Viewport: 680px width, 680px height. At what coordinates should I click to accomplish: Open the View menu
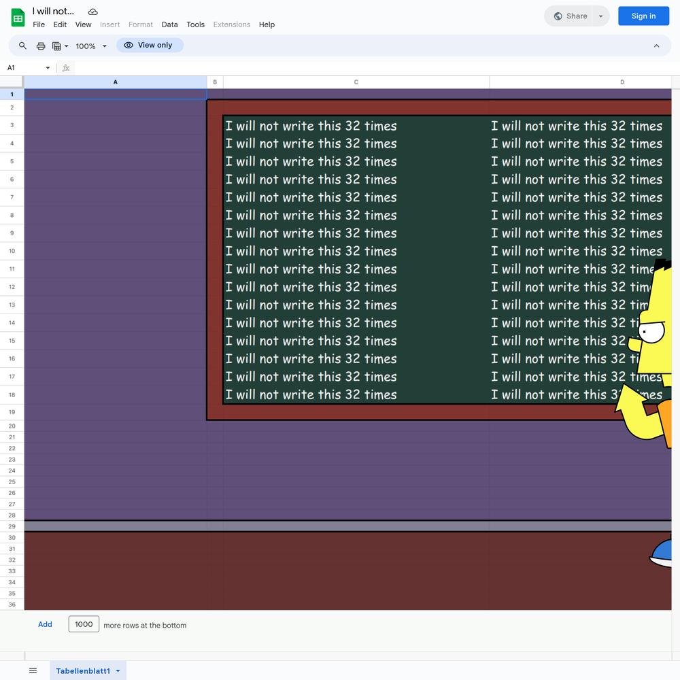click(83, 24)
